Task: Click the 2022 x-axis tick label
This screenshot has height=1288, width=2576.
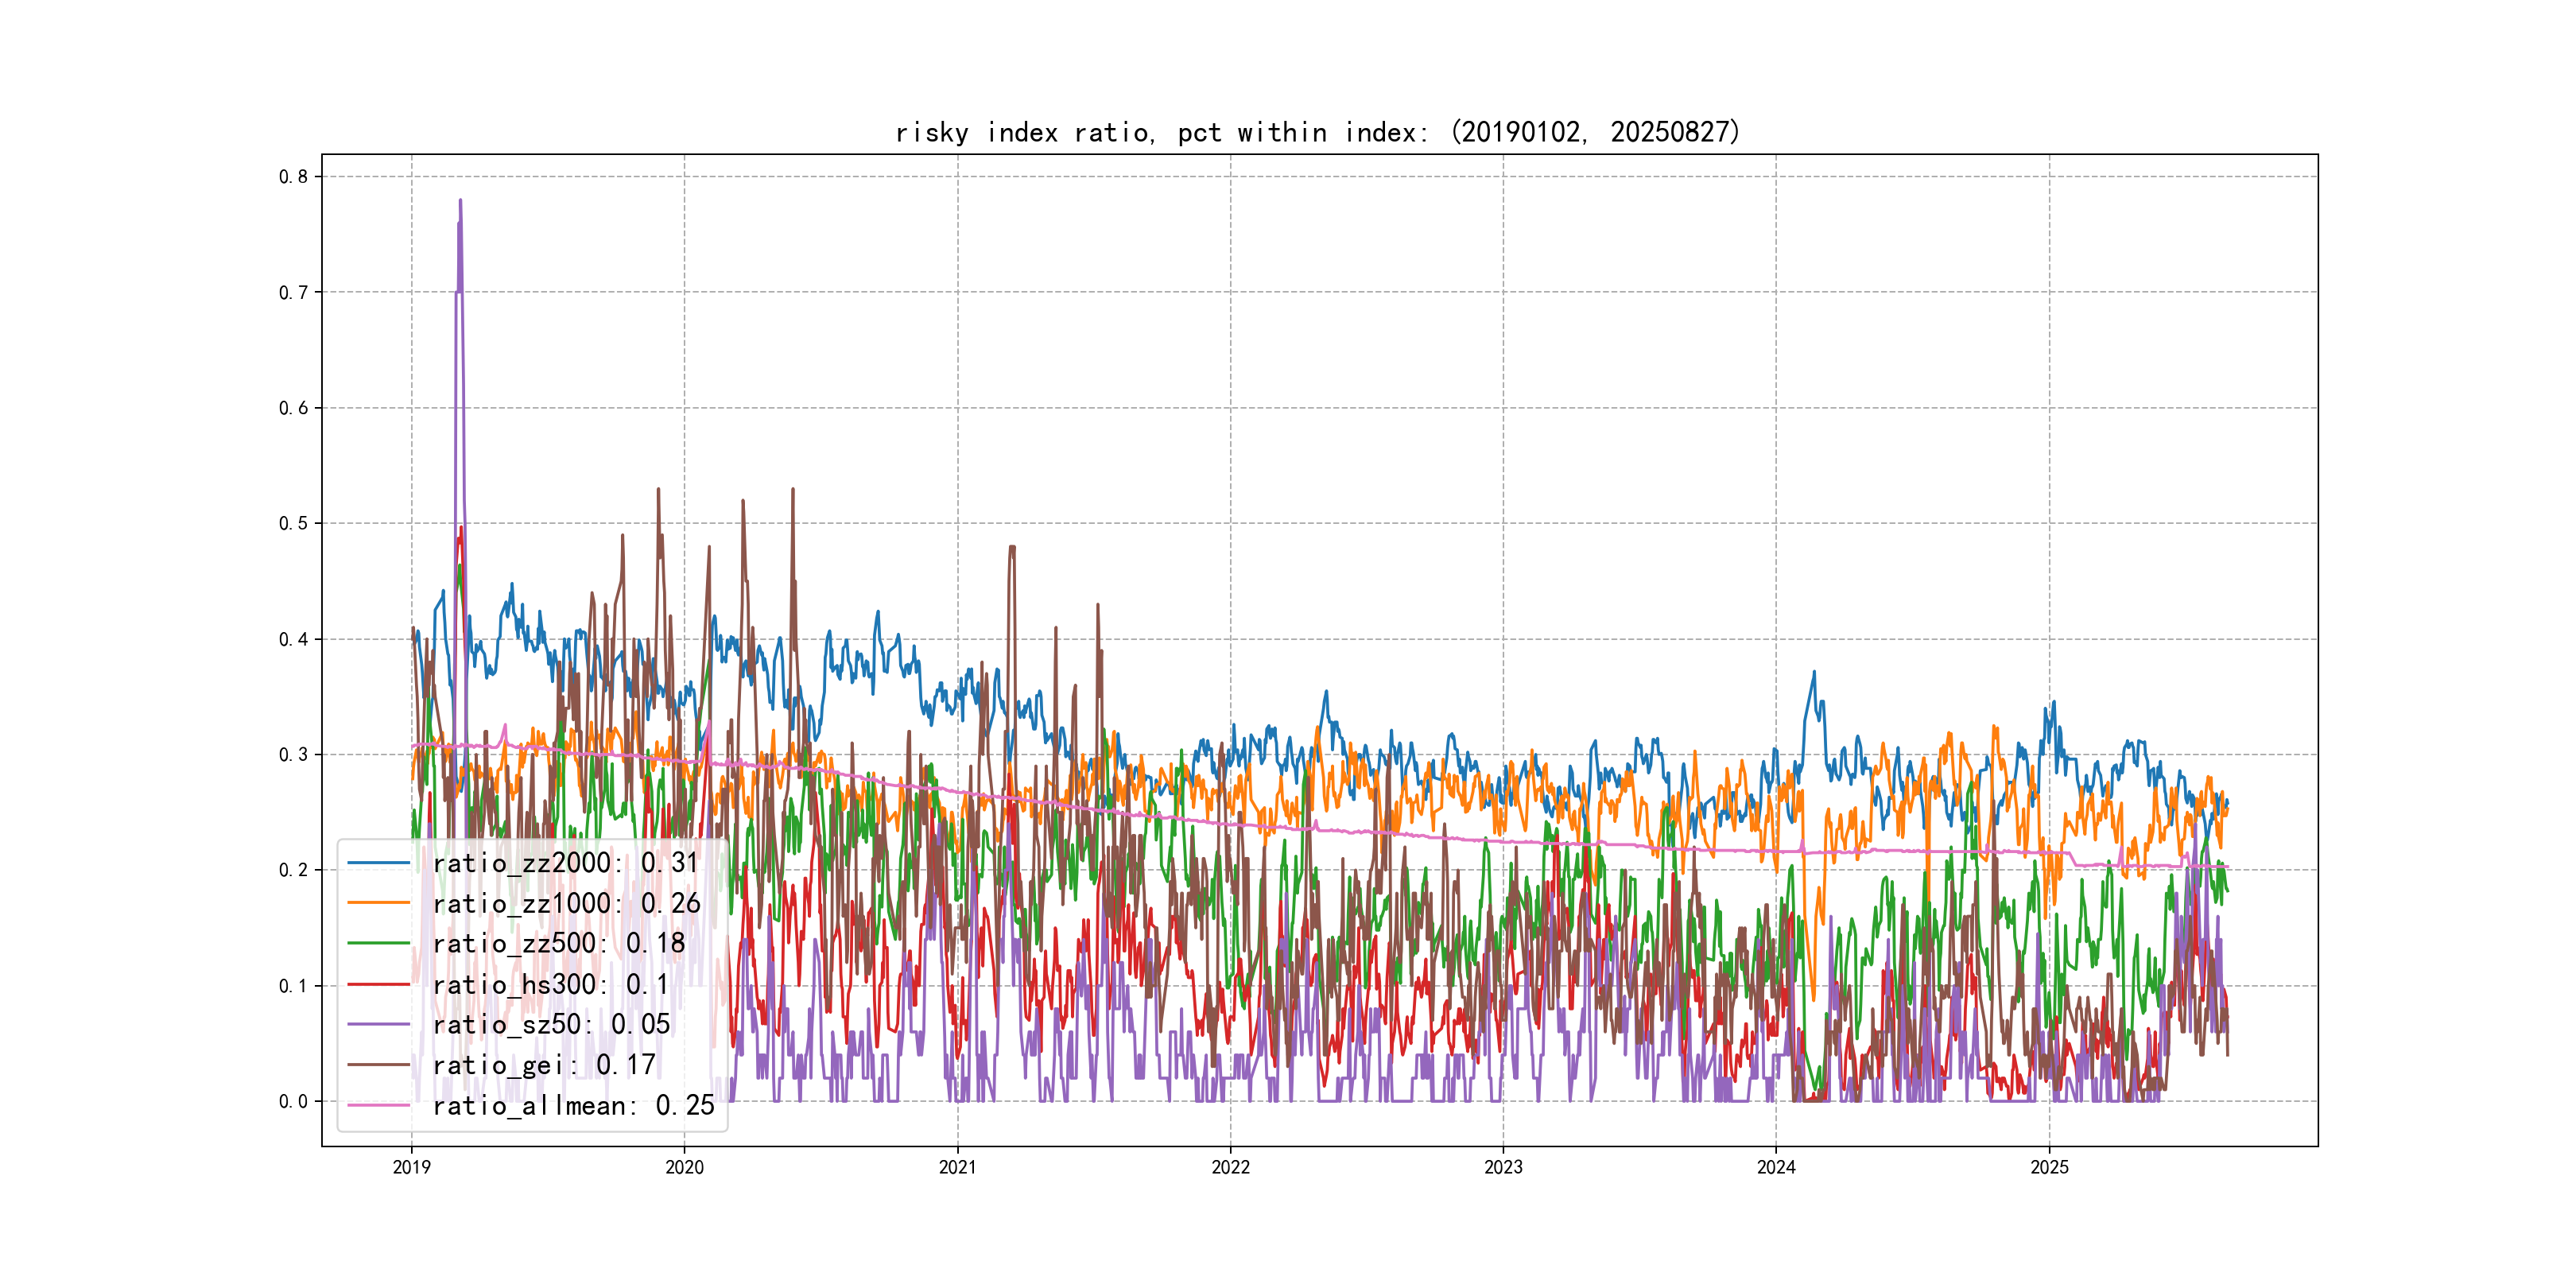Action: click(1230, 1167)
